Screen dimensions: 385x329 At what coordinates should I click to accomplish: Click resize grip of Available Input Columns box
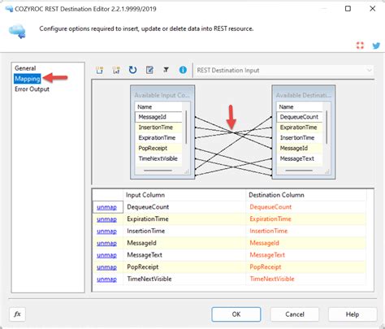(187, 171)
